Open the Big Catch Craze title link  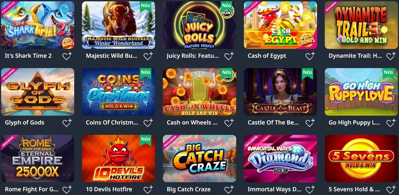point(189,190)
